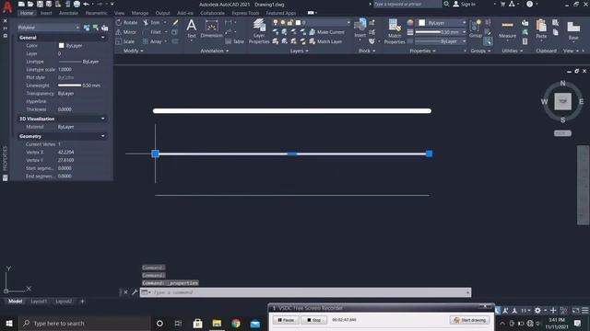Insert a Table

click(x=234, y=41)
